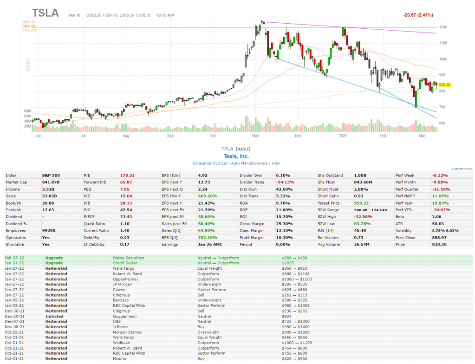Open the Tesla, Inc. company link
475x364 pixels.
pyautogui.click(x=236, y=156)
